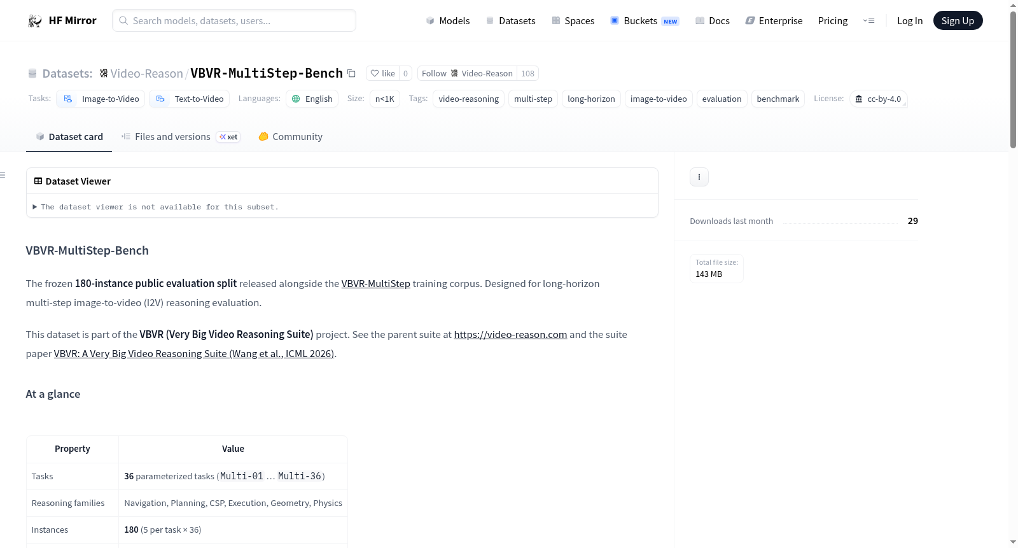The width and height of the screenshot is (1018, 548).
Task: Follow the Video-Reason organization
Action: [x=467, y=73]
